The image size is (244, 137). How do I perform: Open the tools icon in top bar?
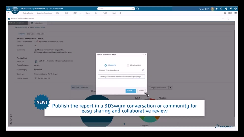click(231, 9)
